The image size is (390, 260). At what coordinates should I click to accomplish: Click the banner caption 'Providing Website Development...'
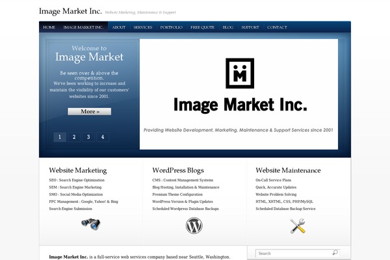tap(239, 130)
